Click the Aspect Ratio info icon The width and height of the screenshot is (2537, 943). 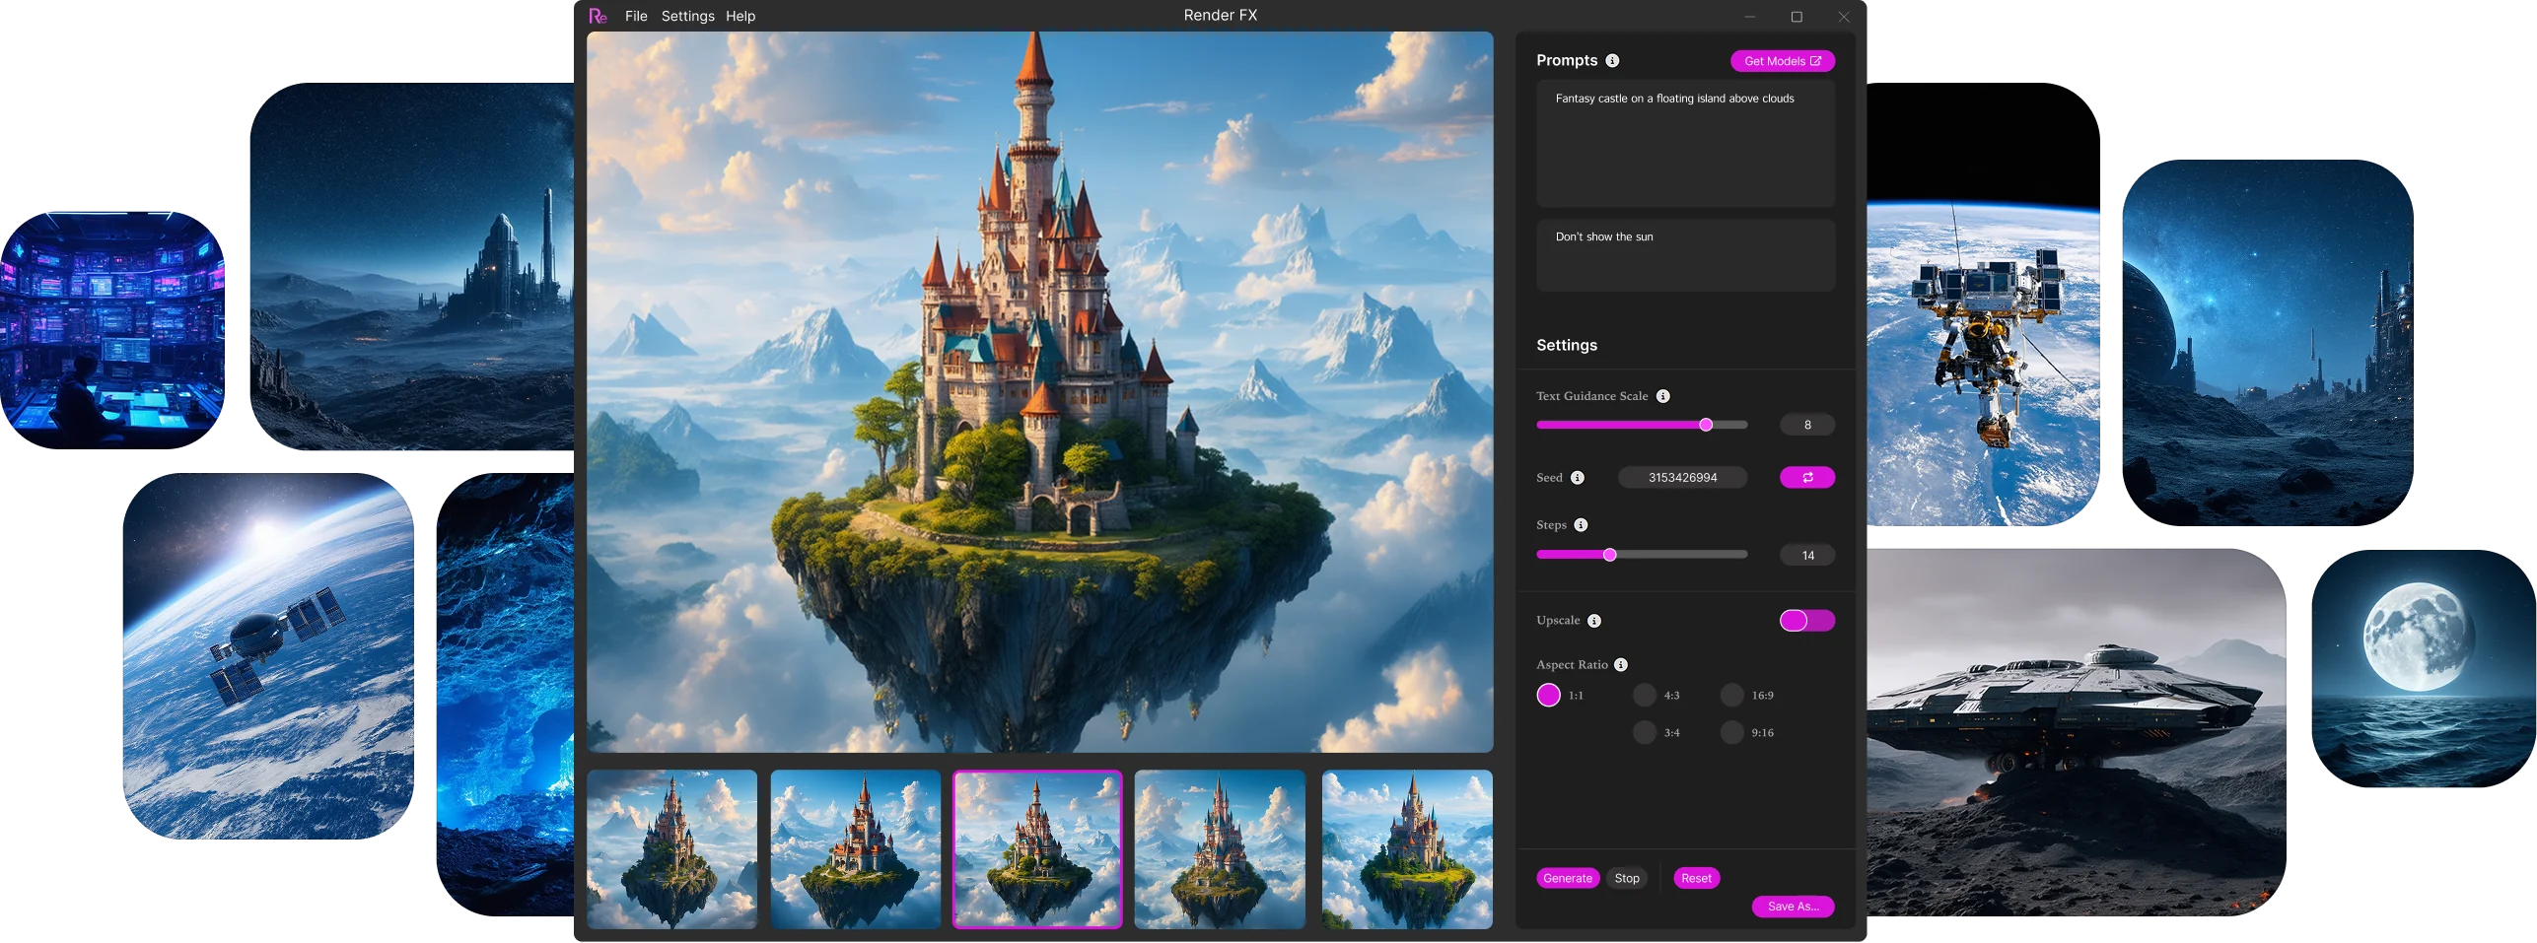pyautogui.click(x=1621, y=665)
